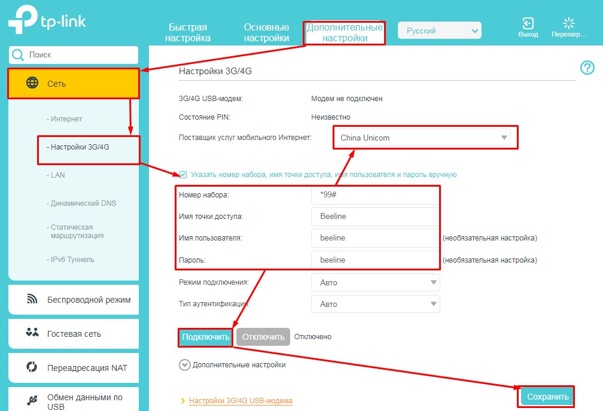Select LAN submenu item
603x411 pixels.
pos(56,175)
